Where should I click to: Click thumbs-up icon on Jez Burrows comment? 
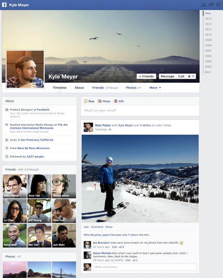pos(120,247)
